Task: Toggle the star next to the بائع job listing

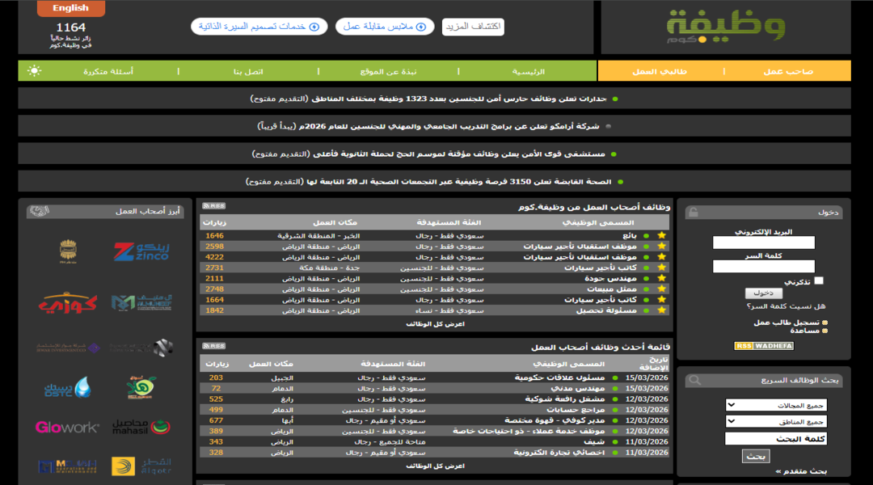Action: tap(662, 236)
